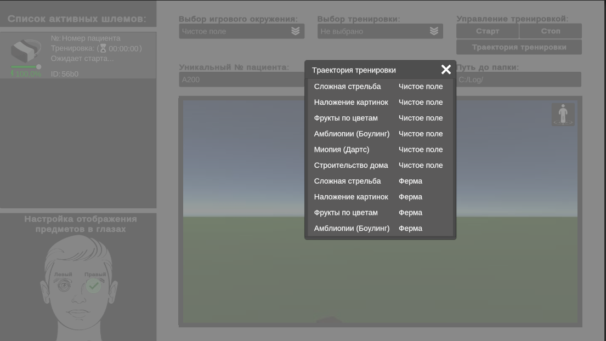Click the unique patient number field
The image size is (606, 341).
(x=241, y=79)
